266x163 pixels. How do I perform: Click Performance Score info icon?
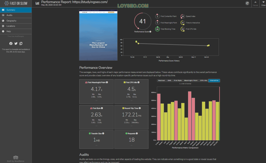point(150,32)
